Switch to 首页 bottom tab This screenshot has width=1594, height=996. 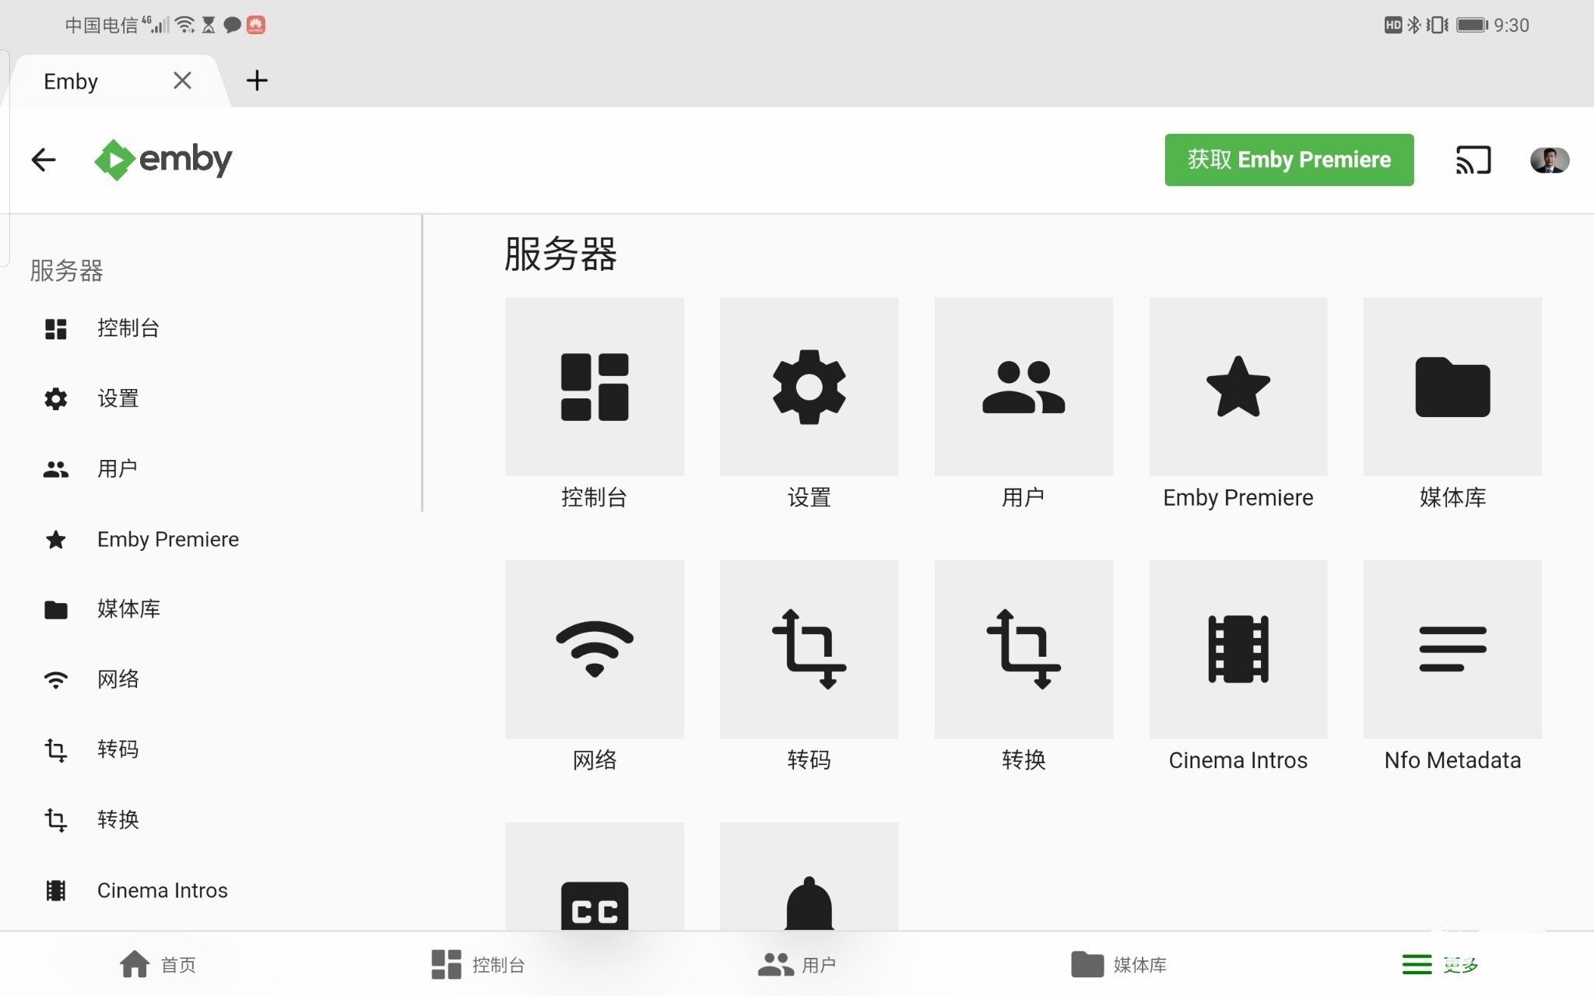(159, 965)
